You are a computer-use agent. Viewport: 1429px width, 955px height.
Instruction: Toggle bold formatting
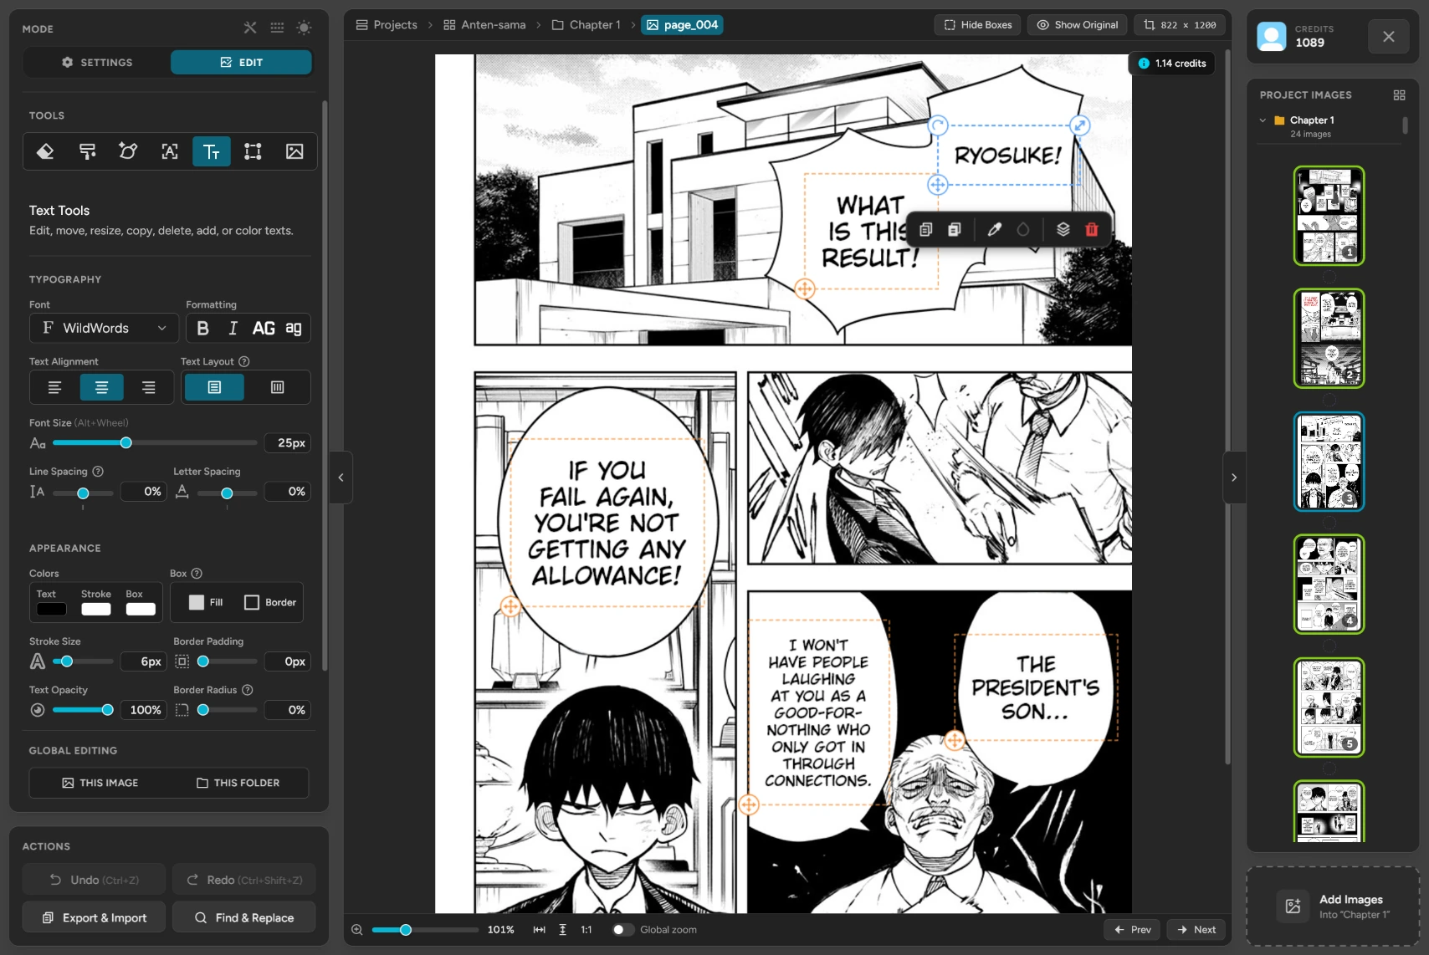click(202, 328)
